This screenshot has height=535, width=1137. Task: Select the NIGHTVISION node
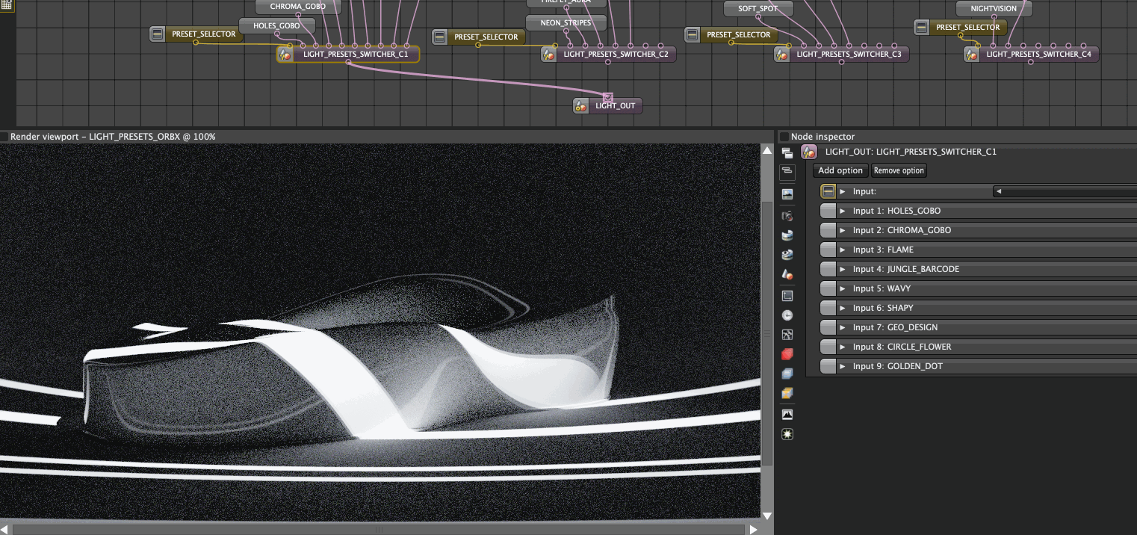pos(994,8)
